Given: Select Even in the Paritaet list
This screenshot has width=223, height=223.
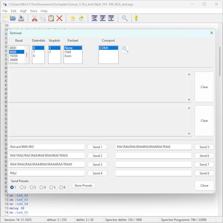Looking at the screenshot, I should click(x=68, y=56).
